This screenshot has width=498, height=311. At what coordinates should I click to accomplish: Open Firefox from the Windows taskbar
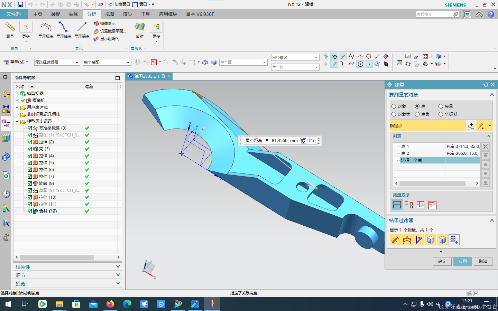point(110,304)
